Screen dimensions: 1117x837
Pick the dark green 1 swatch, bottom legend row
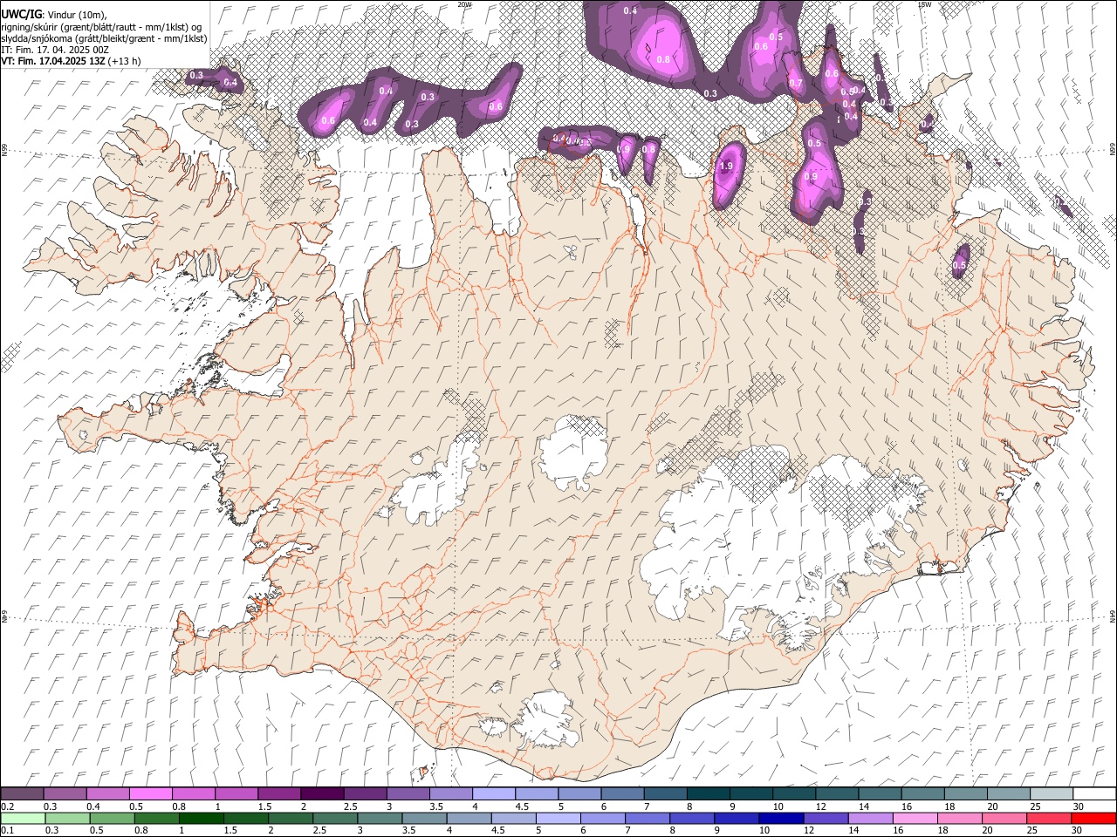point(201,819)
